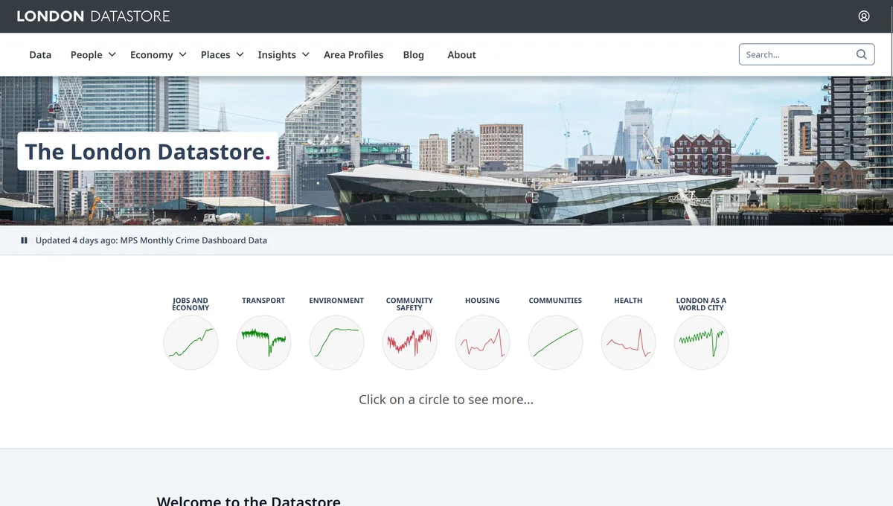Expand the Places dropdown chevron
Image resolution: width=893 pixels, height=506 pixels.
tap(240, 54)
